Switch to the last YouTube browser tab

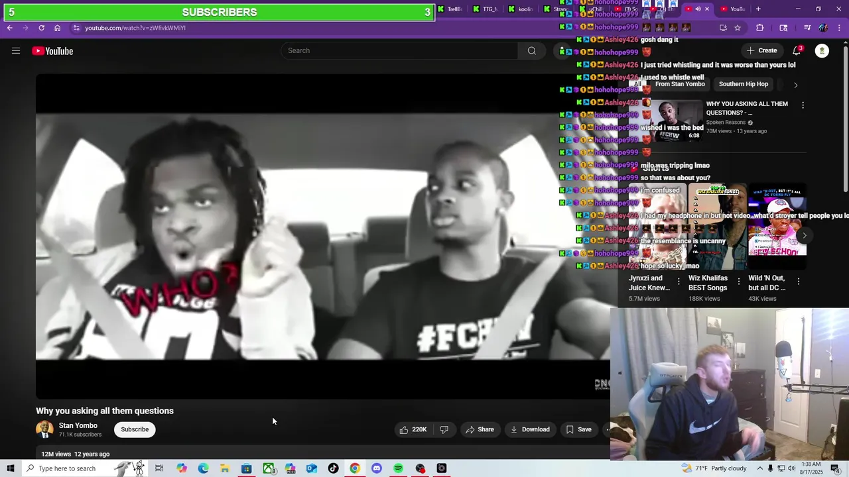734,9
